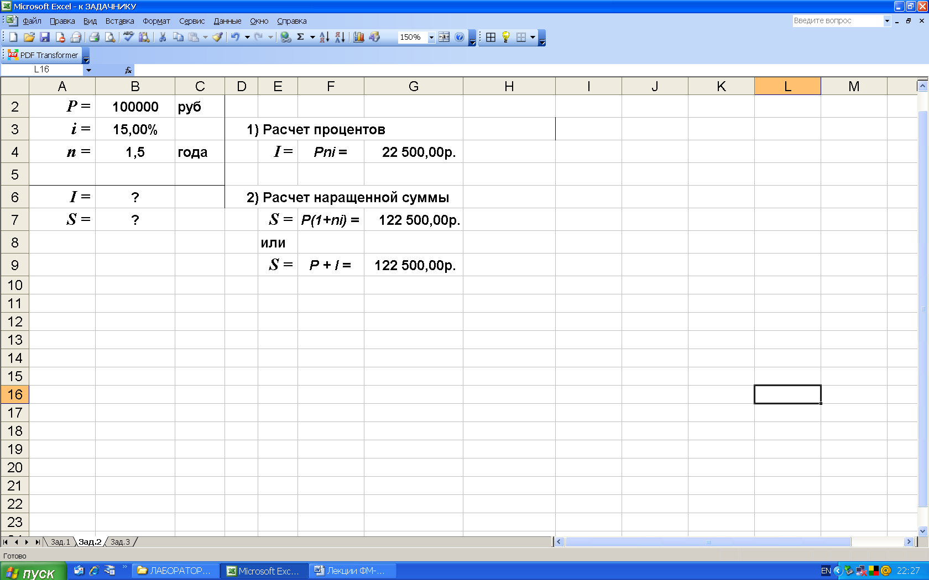The height and width of the screenshot is (580, 929).
Task: Expand the zoom 150% dropdown
Action: click(x=431, y=38)
